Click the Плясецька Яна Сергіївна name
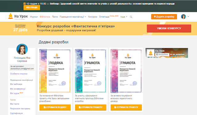Screen dimensions: 197x115 tap(22, 59)
